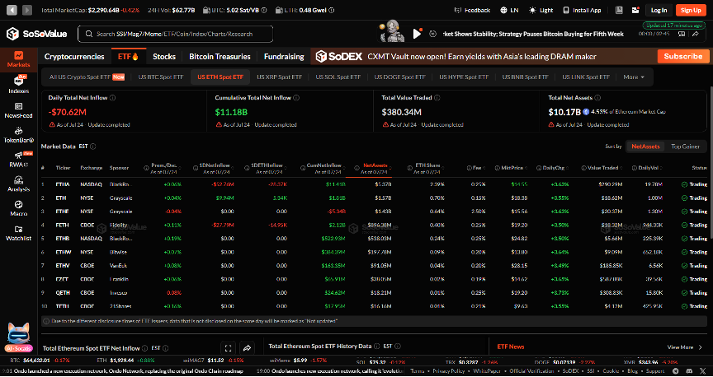Select the US SOL Spot ETF tab
This screenshot has height=377, width=713.
[x=338, y=77]
